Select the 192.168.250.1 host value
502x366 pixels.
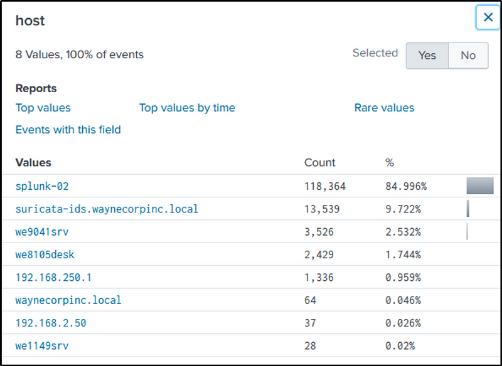tap(53, 277)
